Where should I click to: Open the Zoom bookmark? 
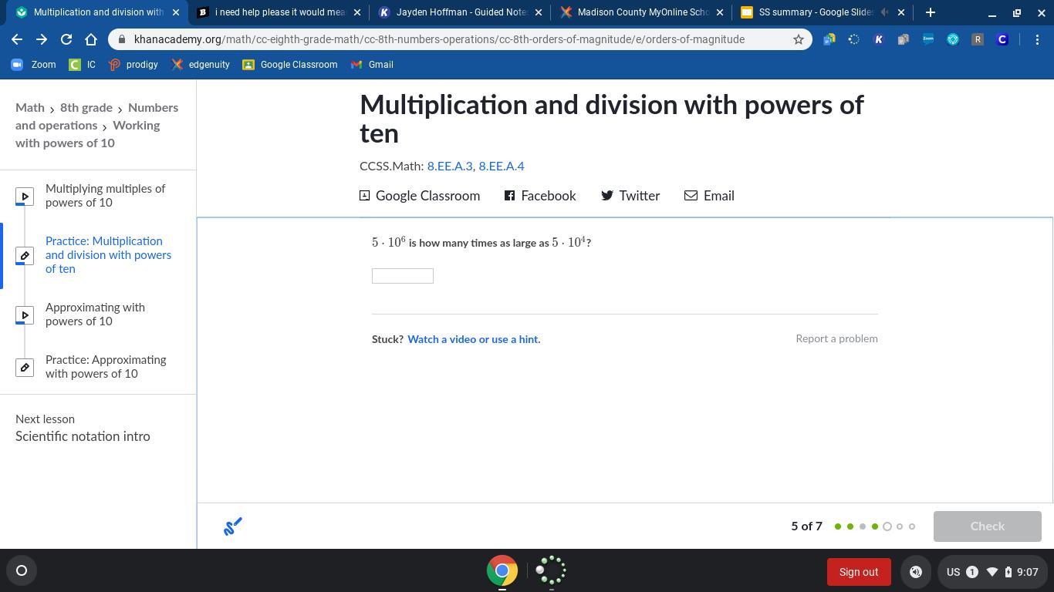tap(33, 65)
